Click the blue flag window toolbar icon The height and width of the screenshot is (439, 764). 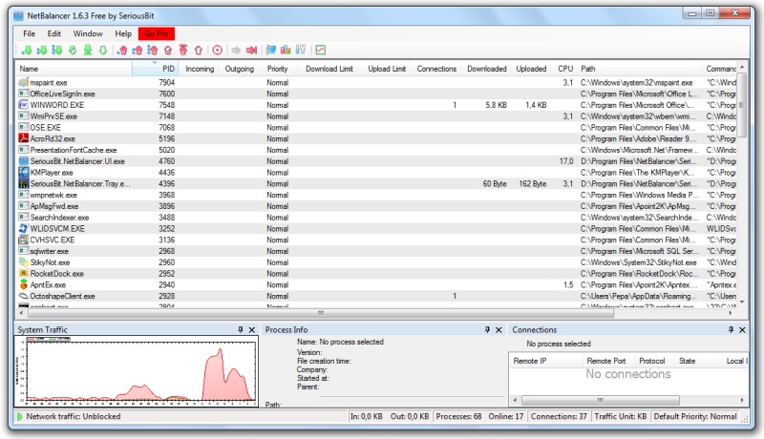[x=271, y=51]
